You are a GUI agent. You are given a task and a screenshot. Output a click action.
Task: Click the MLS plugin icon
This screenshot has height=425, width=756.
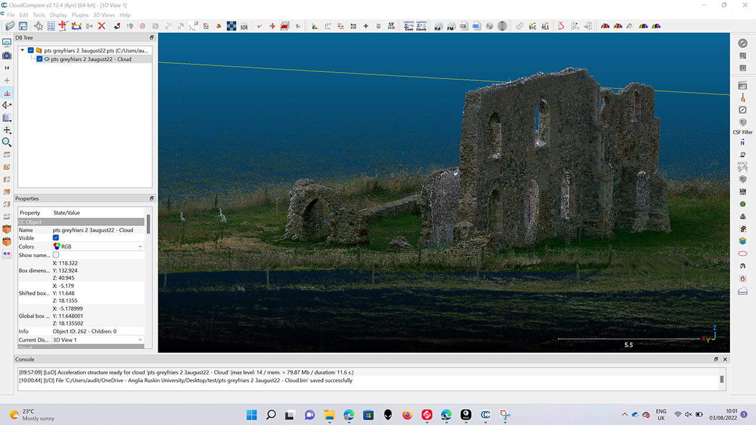click(x=545, y=26)
